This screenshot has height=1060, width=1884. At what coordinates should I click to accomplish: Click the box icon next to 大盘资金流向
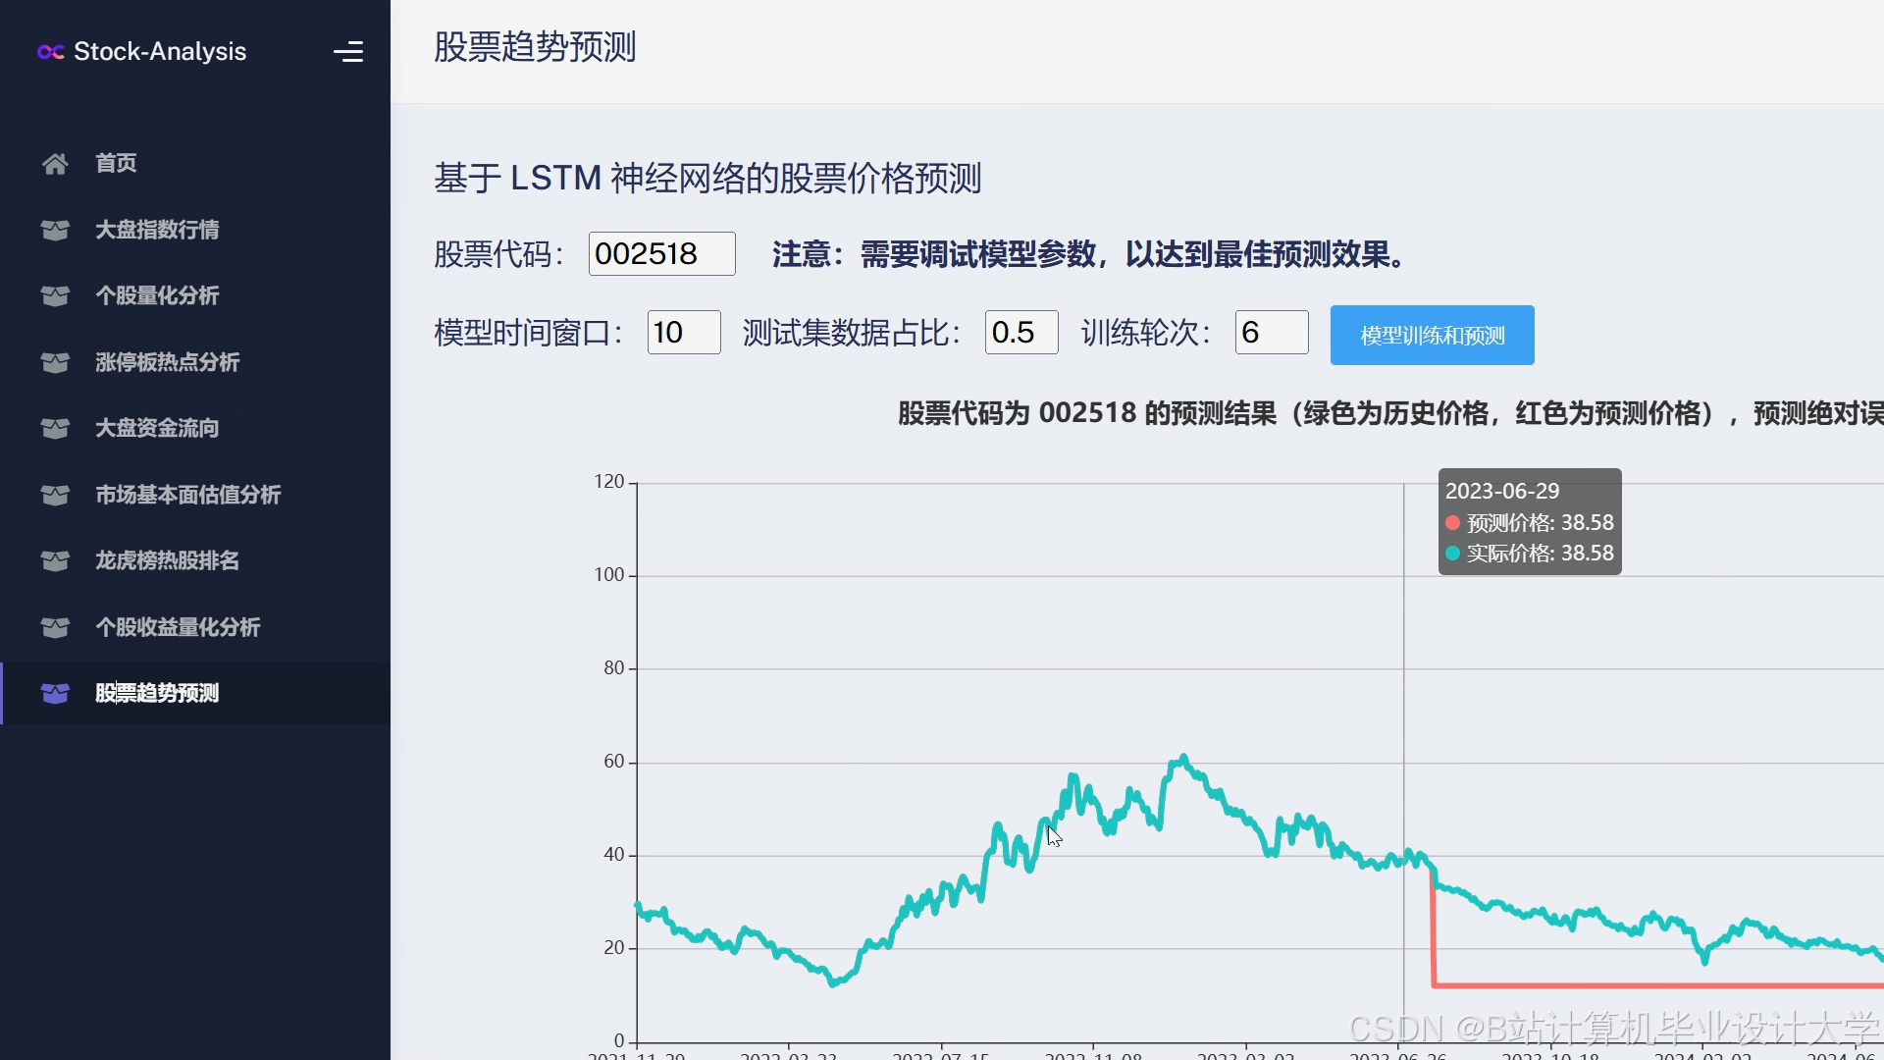point(55,428)
